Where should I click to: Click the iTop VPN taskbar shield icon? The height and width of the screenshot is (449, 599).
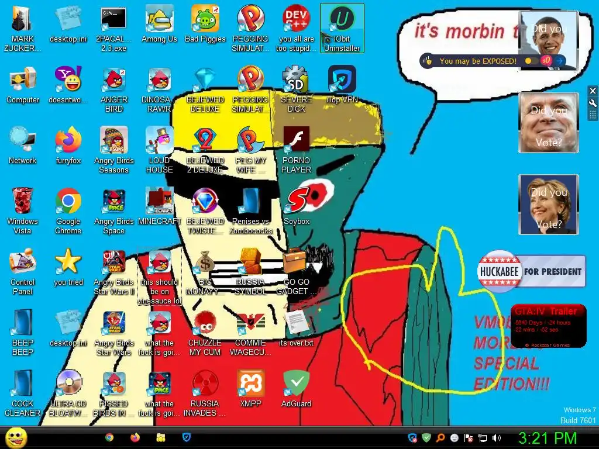click(x=186, y=437)
